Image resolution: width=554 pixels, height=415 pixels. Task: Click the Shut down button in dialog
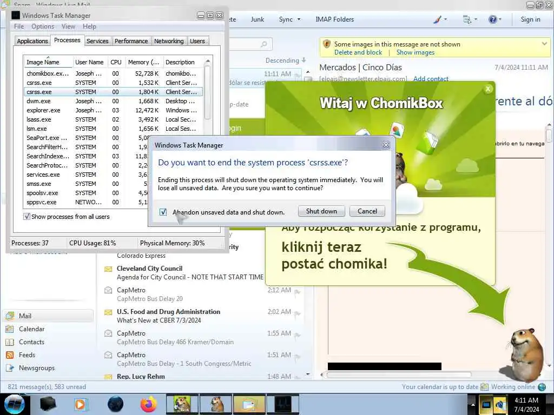point(321,211)
